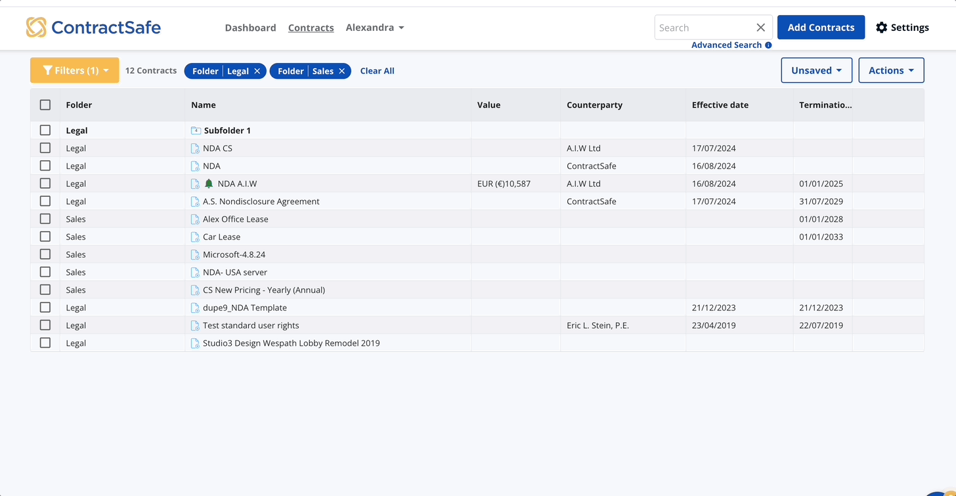956x496 pixels.
Task: Go to the Dashboard page
Action: pyautogui.click(x=250, y=28)
